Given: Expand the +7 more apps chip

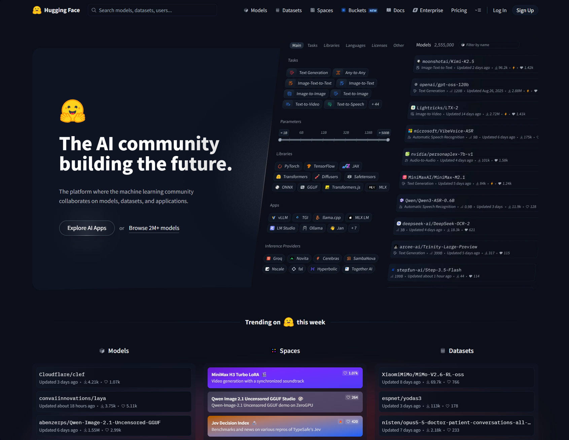Looking at the screenshot, I should pyautogui.click(x=354, y=228).
